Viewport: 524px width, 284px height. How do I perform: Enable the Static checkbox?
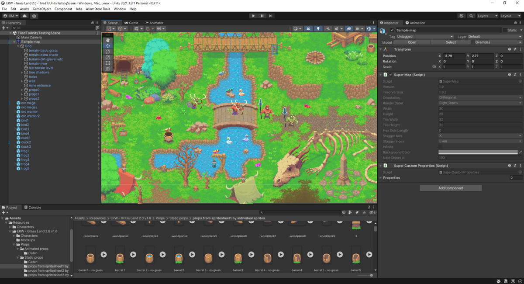click(505, 30)
